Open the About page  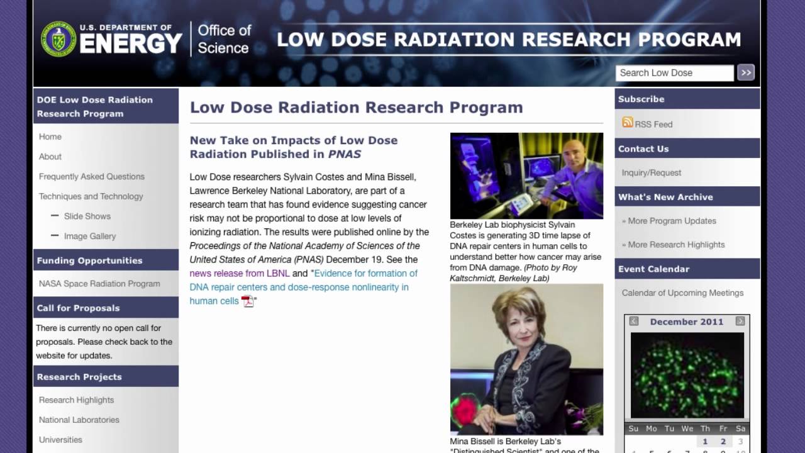(50, 157)
